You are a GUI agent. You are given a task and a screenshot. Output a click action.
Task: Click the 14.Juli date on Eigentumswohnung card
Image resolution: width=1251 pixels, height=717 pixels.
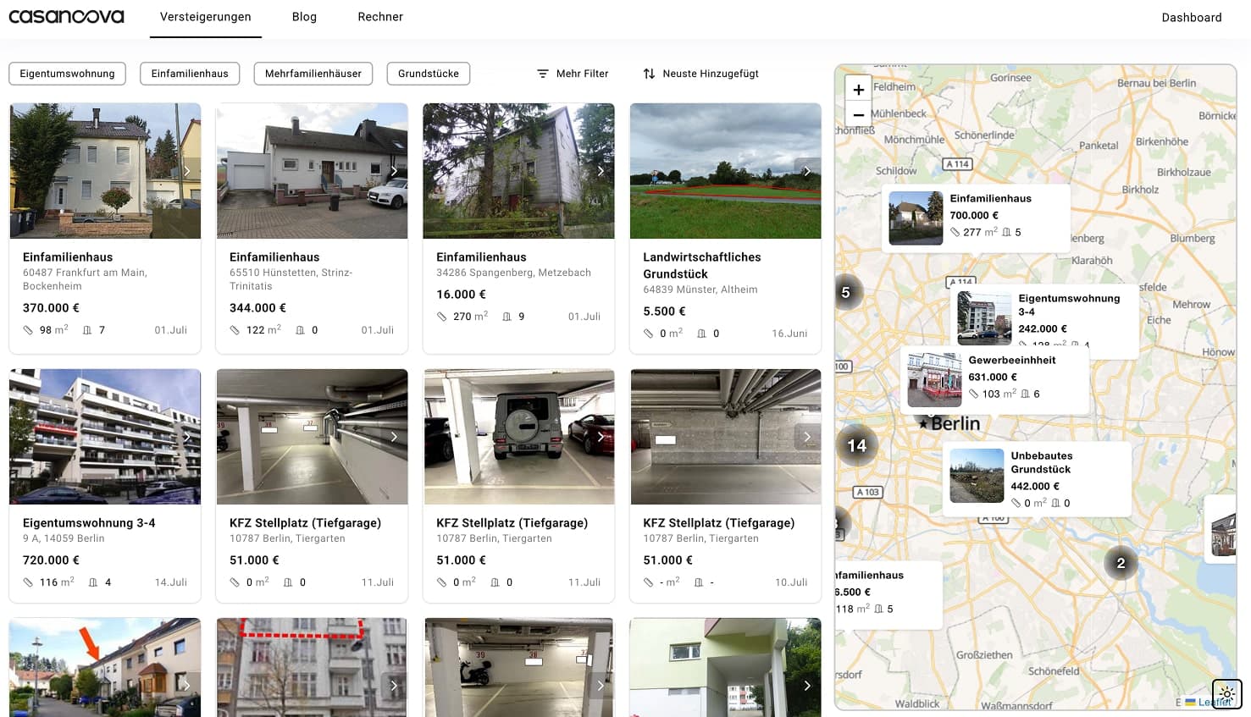coord(171,582)
